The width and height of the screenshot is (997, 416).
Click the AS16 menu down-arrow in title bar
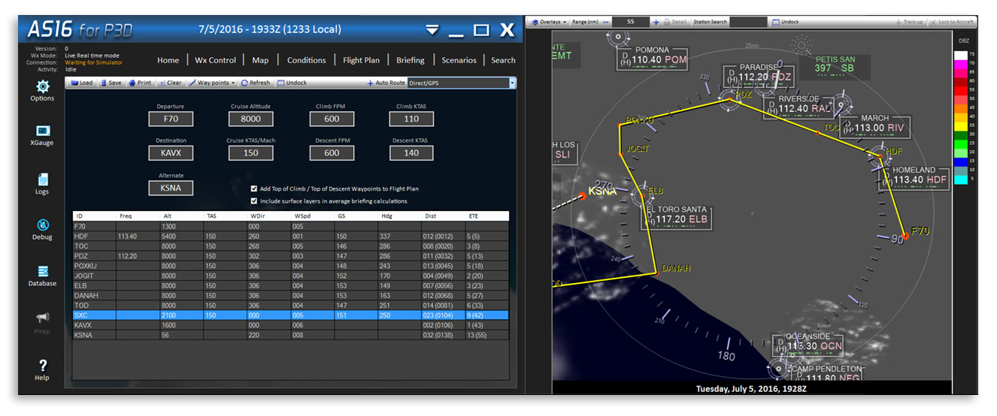432,30
